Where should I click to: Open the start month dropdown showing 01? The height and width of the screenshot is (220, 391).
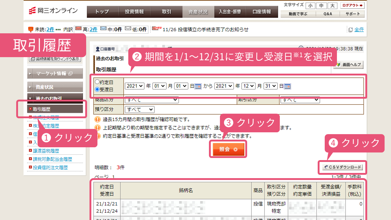pos(159,86)
